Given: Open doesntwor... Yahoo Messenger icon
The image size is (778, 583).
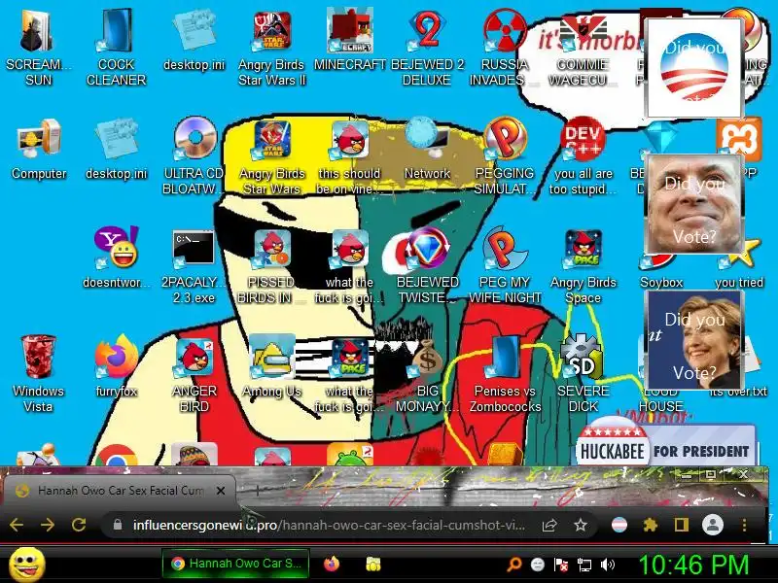Looking at the screenshot, I should click(116, 257).
